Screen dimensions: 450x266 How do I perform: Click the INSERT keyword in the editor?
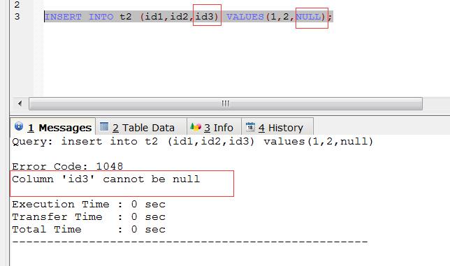[63, 17]
